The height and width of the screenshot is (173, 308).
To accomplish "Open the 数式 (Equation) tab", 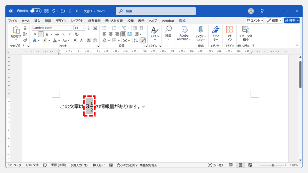I will (182, 21).
